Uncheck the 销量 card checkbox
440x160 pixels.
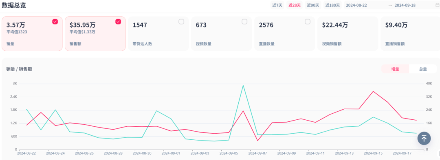[x=55, y=22]
